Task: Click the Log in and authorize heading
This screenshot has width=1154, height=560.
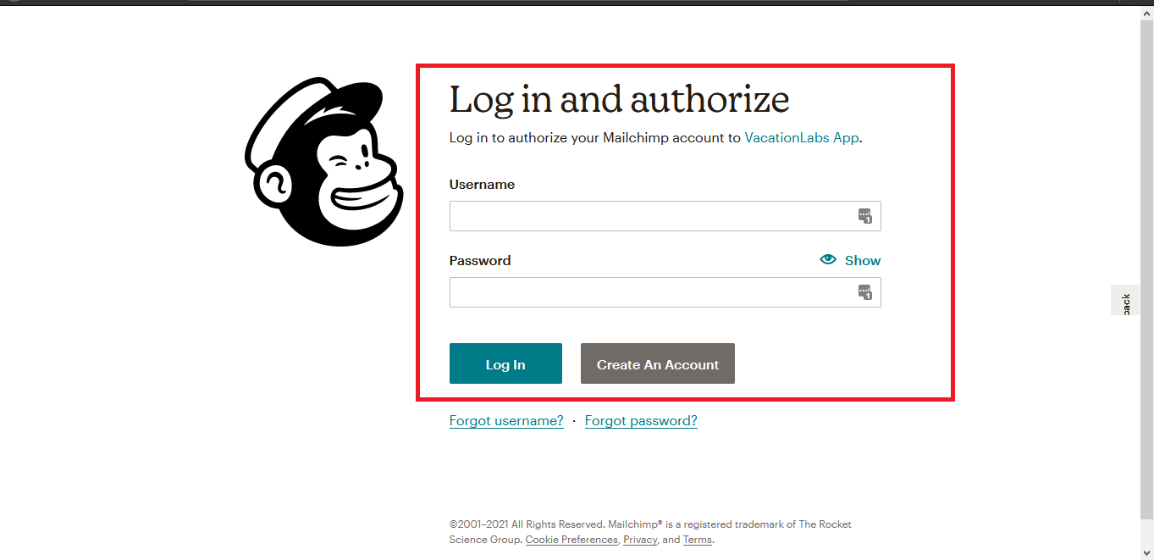Action: (619, 100)
